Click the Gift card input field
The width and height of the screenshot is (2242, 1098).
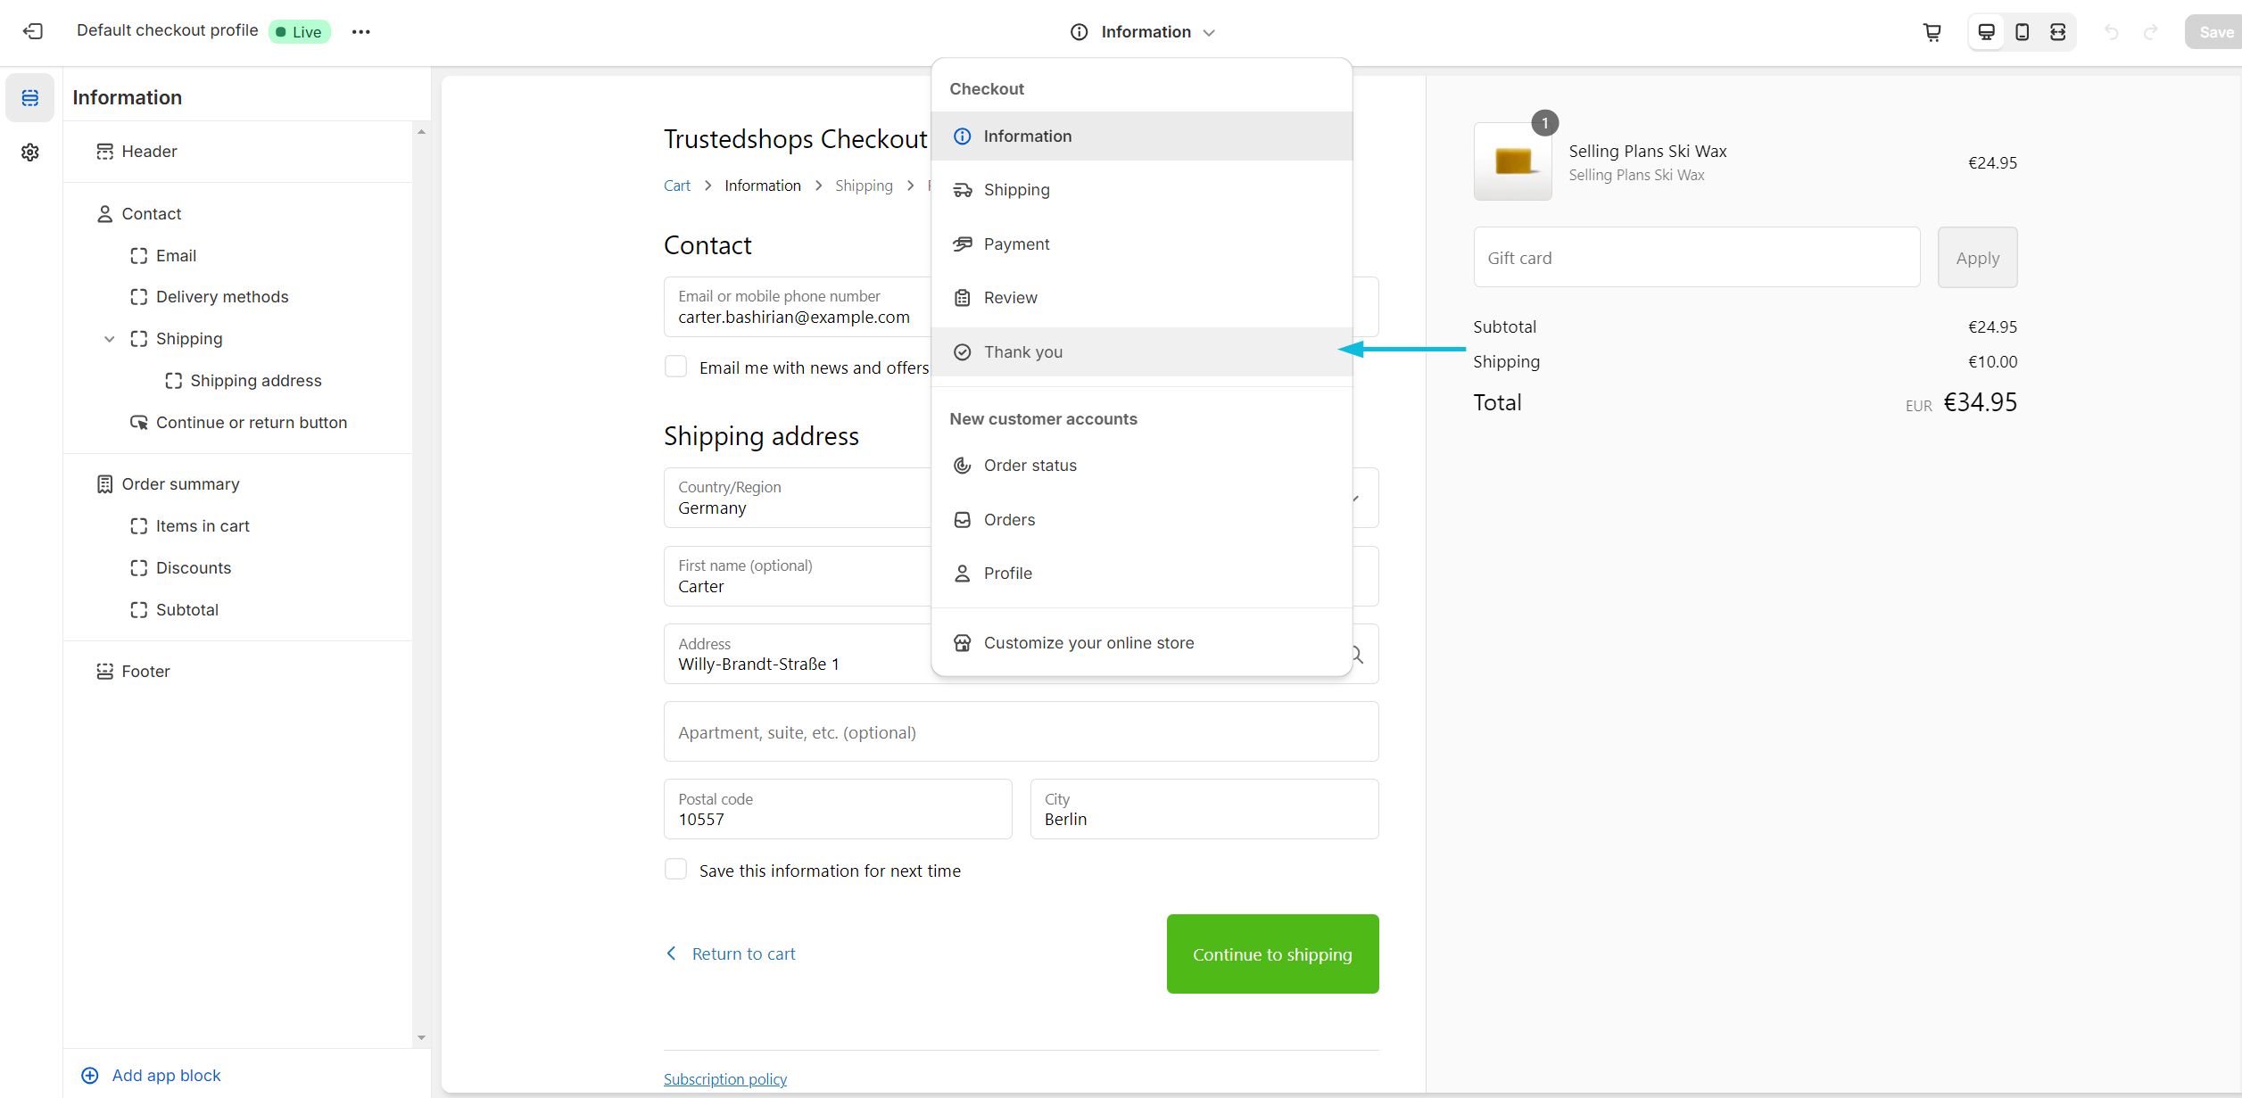[x=1697, y=258]
